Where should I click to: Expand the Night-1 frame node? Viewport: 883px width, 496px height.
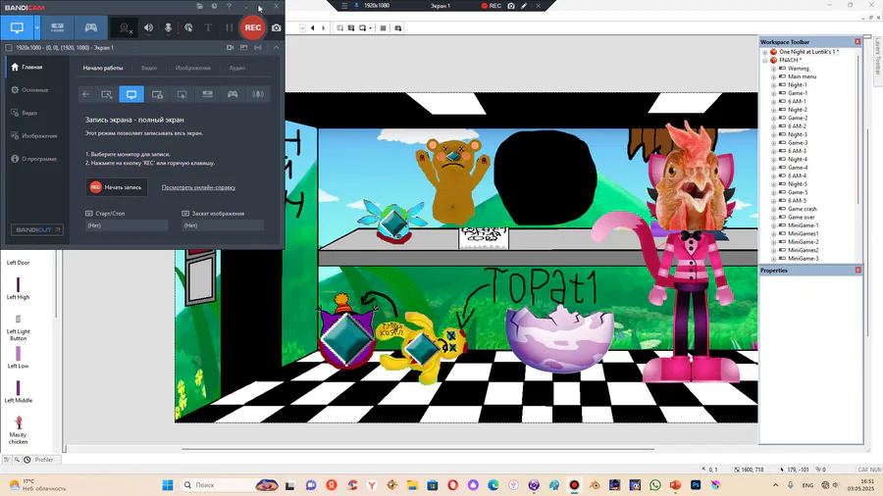(773, 85)
